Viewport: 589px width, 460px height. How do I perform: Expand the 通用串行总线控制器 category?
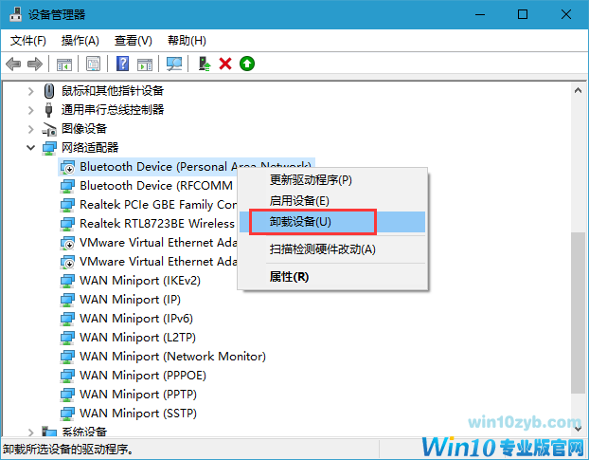[31, 110]
